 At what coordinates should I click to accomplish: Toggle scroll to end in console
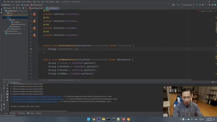point(7,94)
